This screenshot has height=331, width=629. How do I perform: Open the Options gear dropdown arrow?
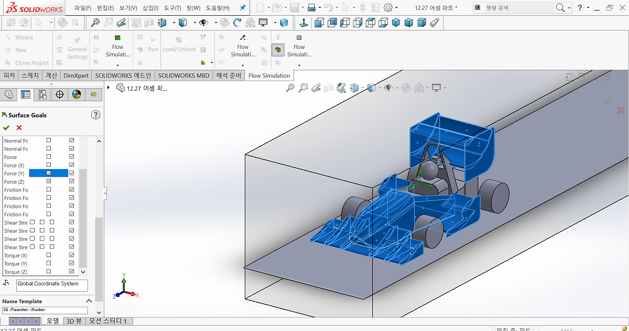[397, 8]
